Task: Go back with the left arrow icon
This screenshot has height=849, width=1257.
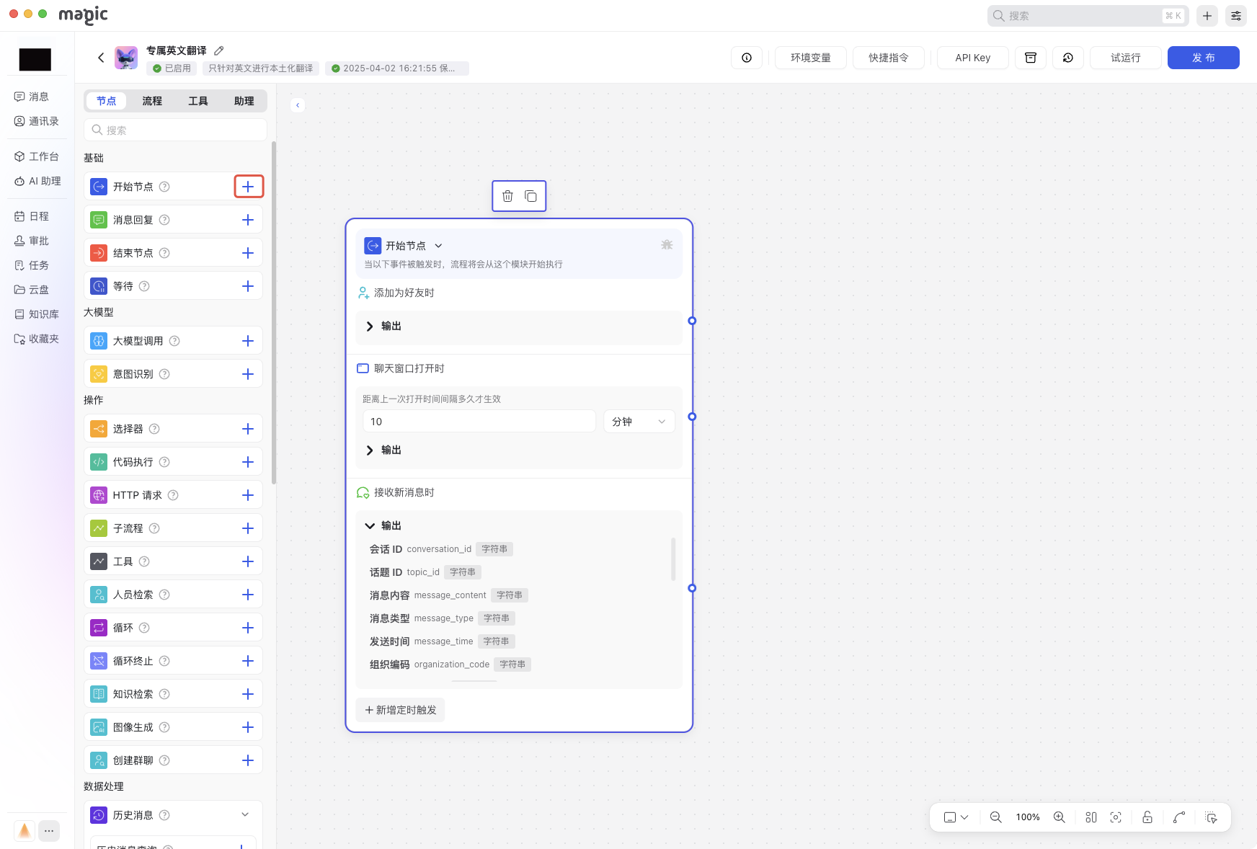Action: click(101, 58)
